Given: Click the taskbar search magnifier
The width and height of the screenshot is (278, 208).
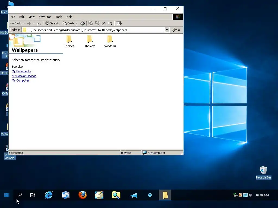Looking at the screenshot, I should (20, 195).
